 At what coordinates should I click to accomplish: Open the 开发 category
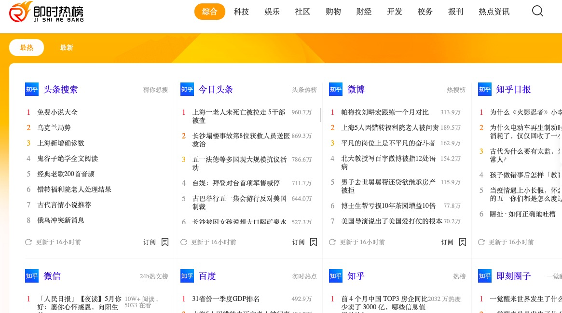(x=395, y=12)
